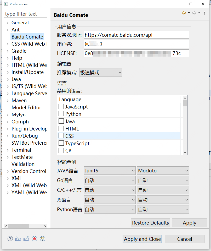Select Validation preferences page

(23, 164)
